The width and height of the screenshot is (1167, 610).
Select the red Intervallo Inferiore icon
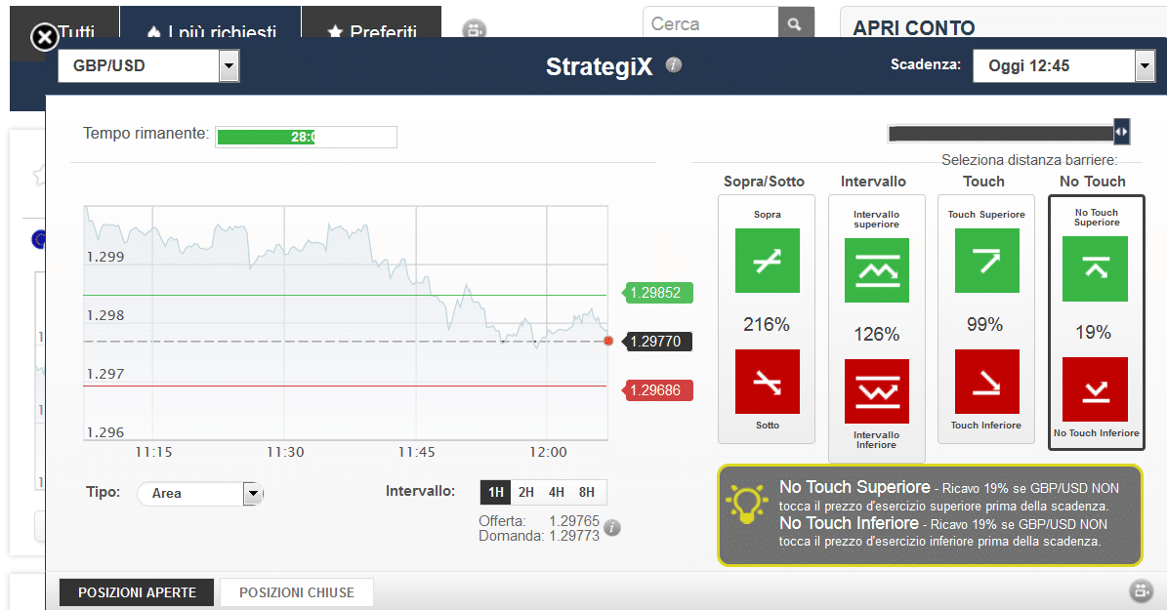point(876,391)
